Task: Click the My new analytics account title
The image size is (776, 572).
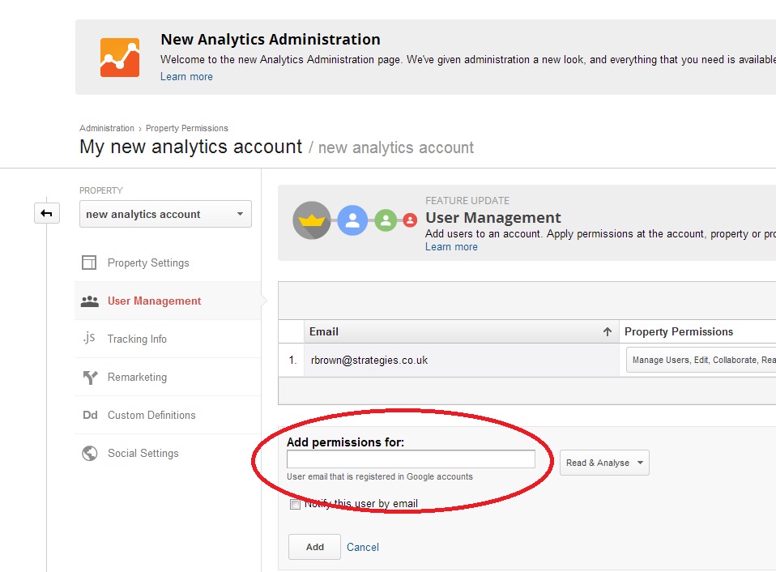Action: coord(190,147)
